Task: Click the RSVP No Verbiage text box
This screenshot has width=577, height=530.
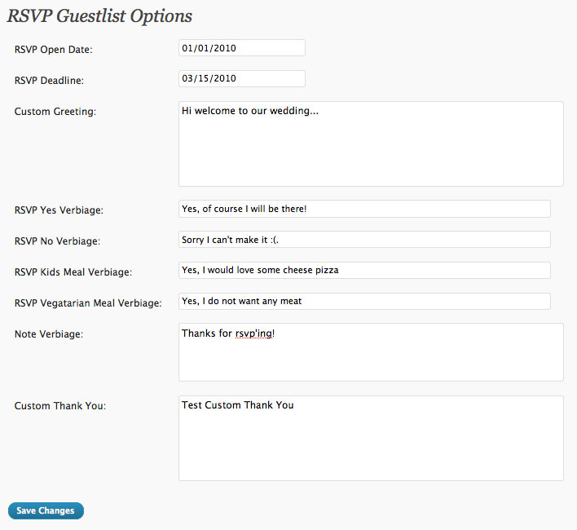Action: click(x=364, y=240)
